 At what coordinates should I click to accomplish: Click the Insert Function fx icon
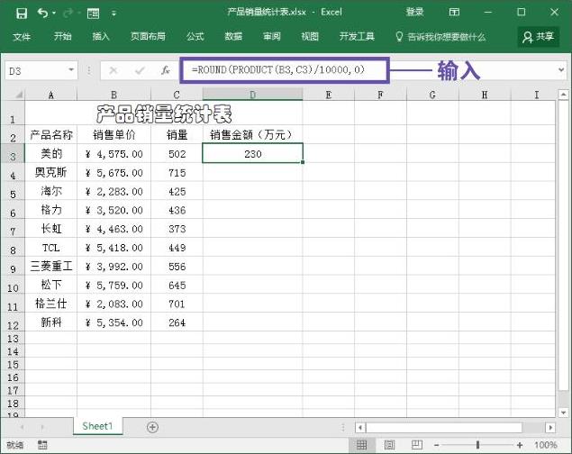(166, 70)
